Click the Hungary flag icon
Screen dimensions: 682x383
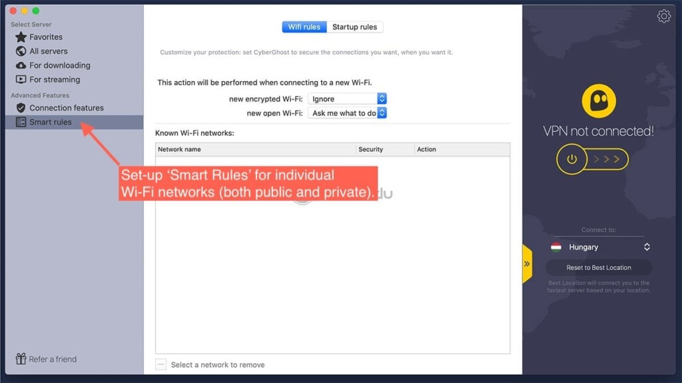pos(556,247)
